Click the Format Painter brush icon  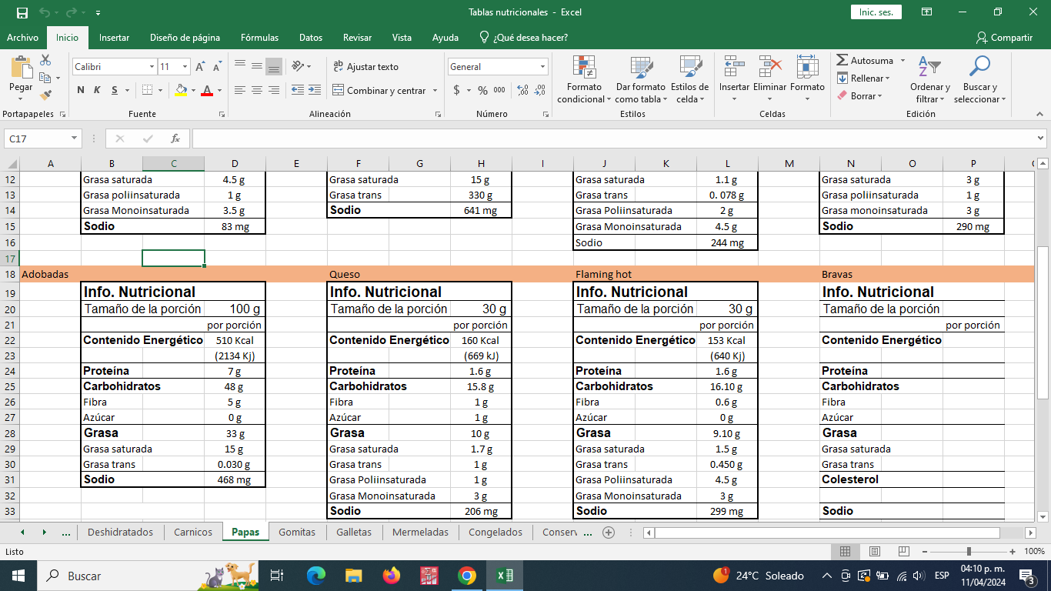[x=45, y=95]
